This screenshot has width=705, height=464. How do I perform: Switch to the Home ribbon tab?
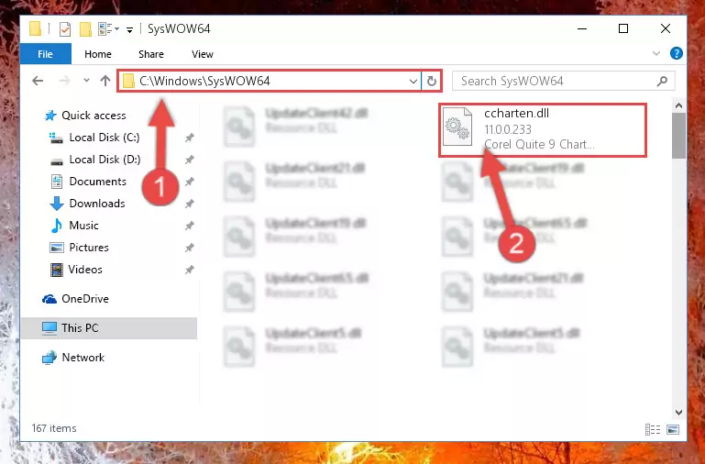97,54
